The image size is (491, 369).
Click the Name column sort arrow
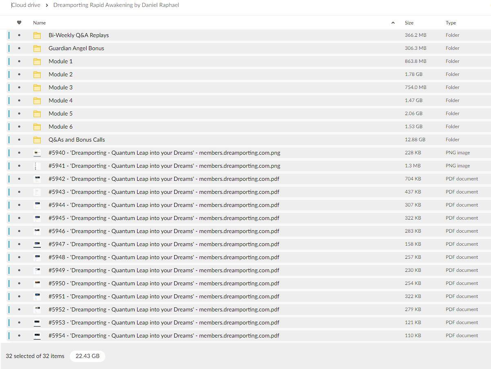click(x=393, y=23)
